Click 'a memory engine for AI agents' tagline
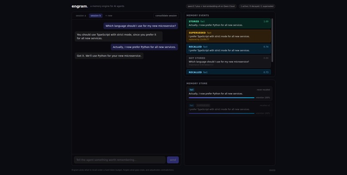The image size is (347, 175). pos(107,6)
